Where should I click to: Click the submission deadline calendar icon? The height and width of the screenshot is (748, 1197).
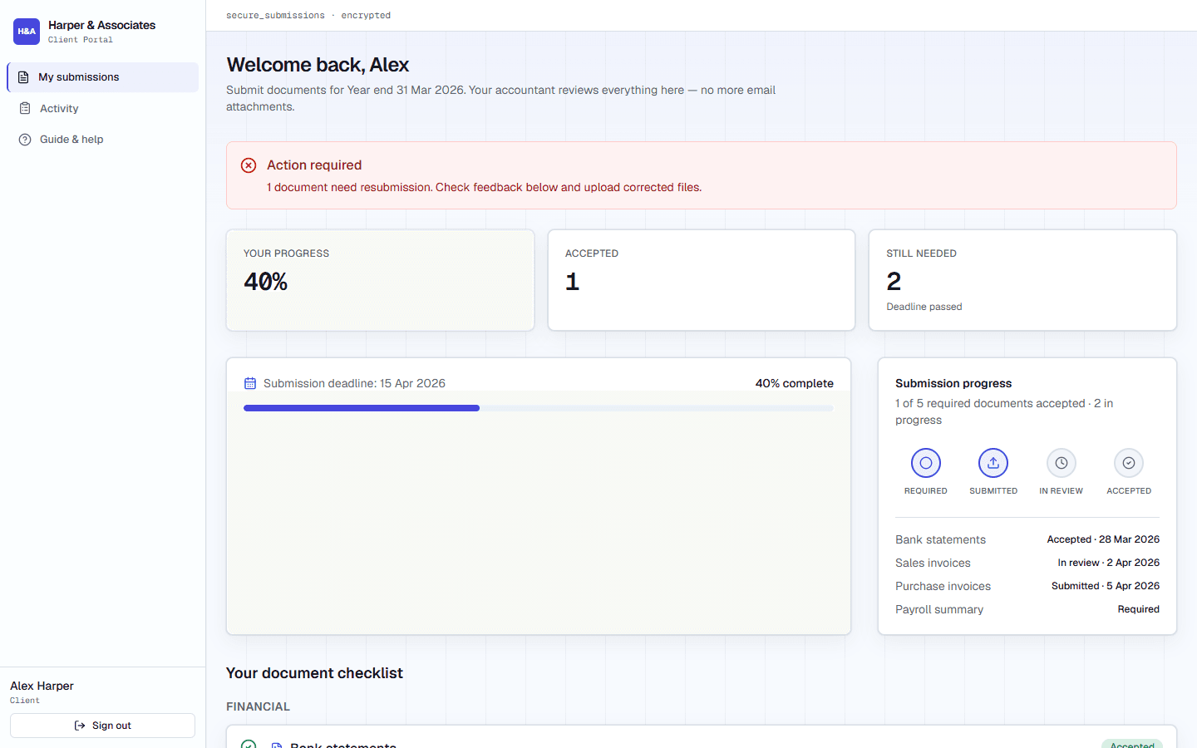coord(250,383)
